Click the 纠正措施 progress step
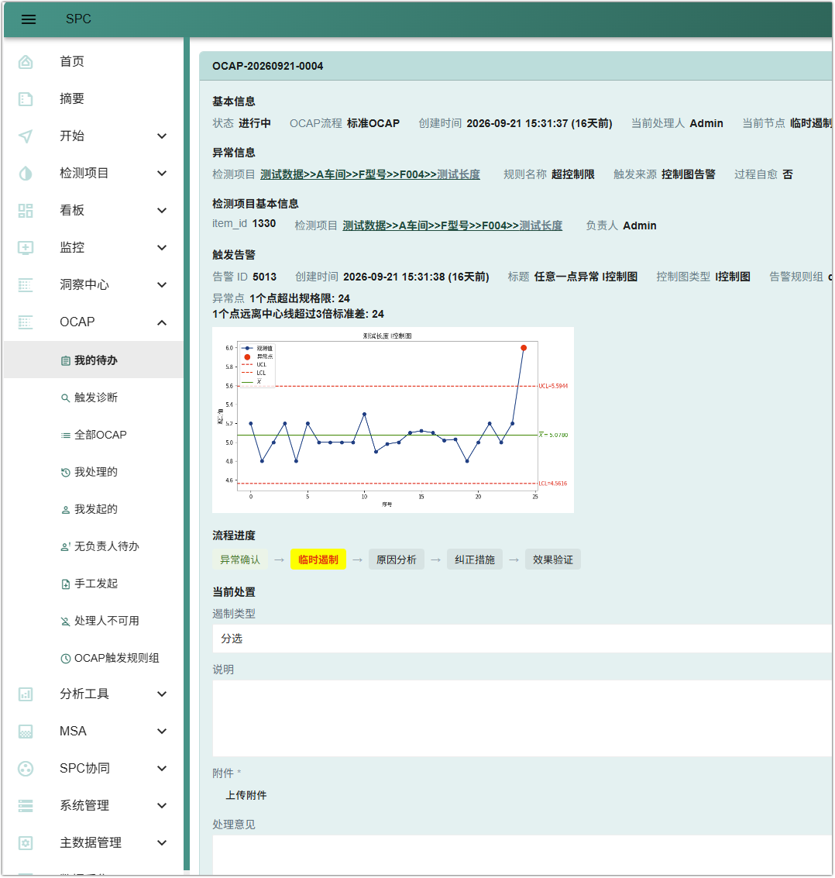This screenshot has height=878, width=835. [475, 560]
